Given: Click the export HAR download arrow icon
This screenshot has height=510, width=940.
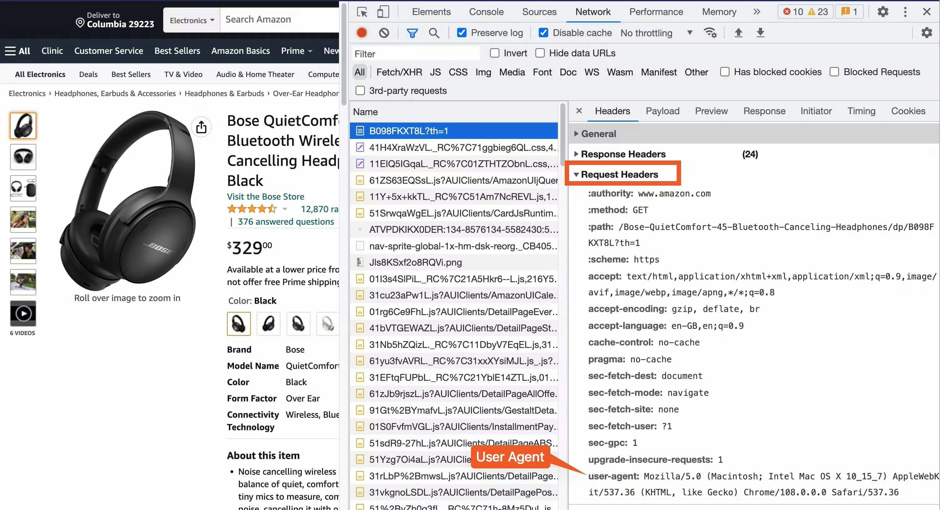Looking at the screenshot, I should [x=760, y=33].
